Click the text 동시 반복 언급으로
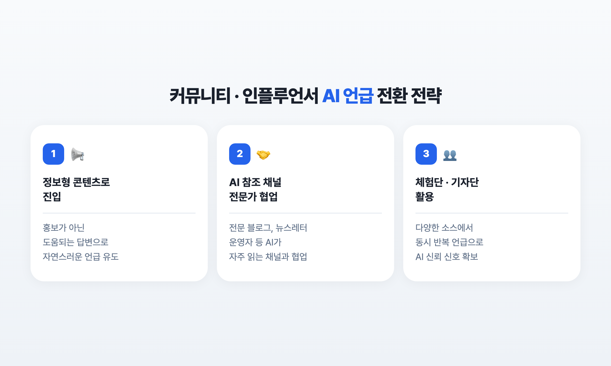 [449, 242]
